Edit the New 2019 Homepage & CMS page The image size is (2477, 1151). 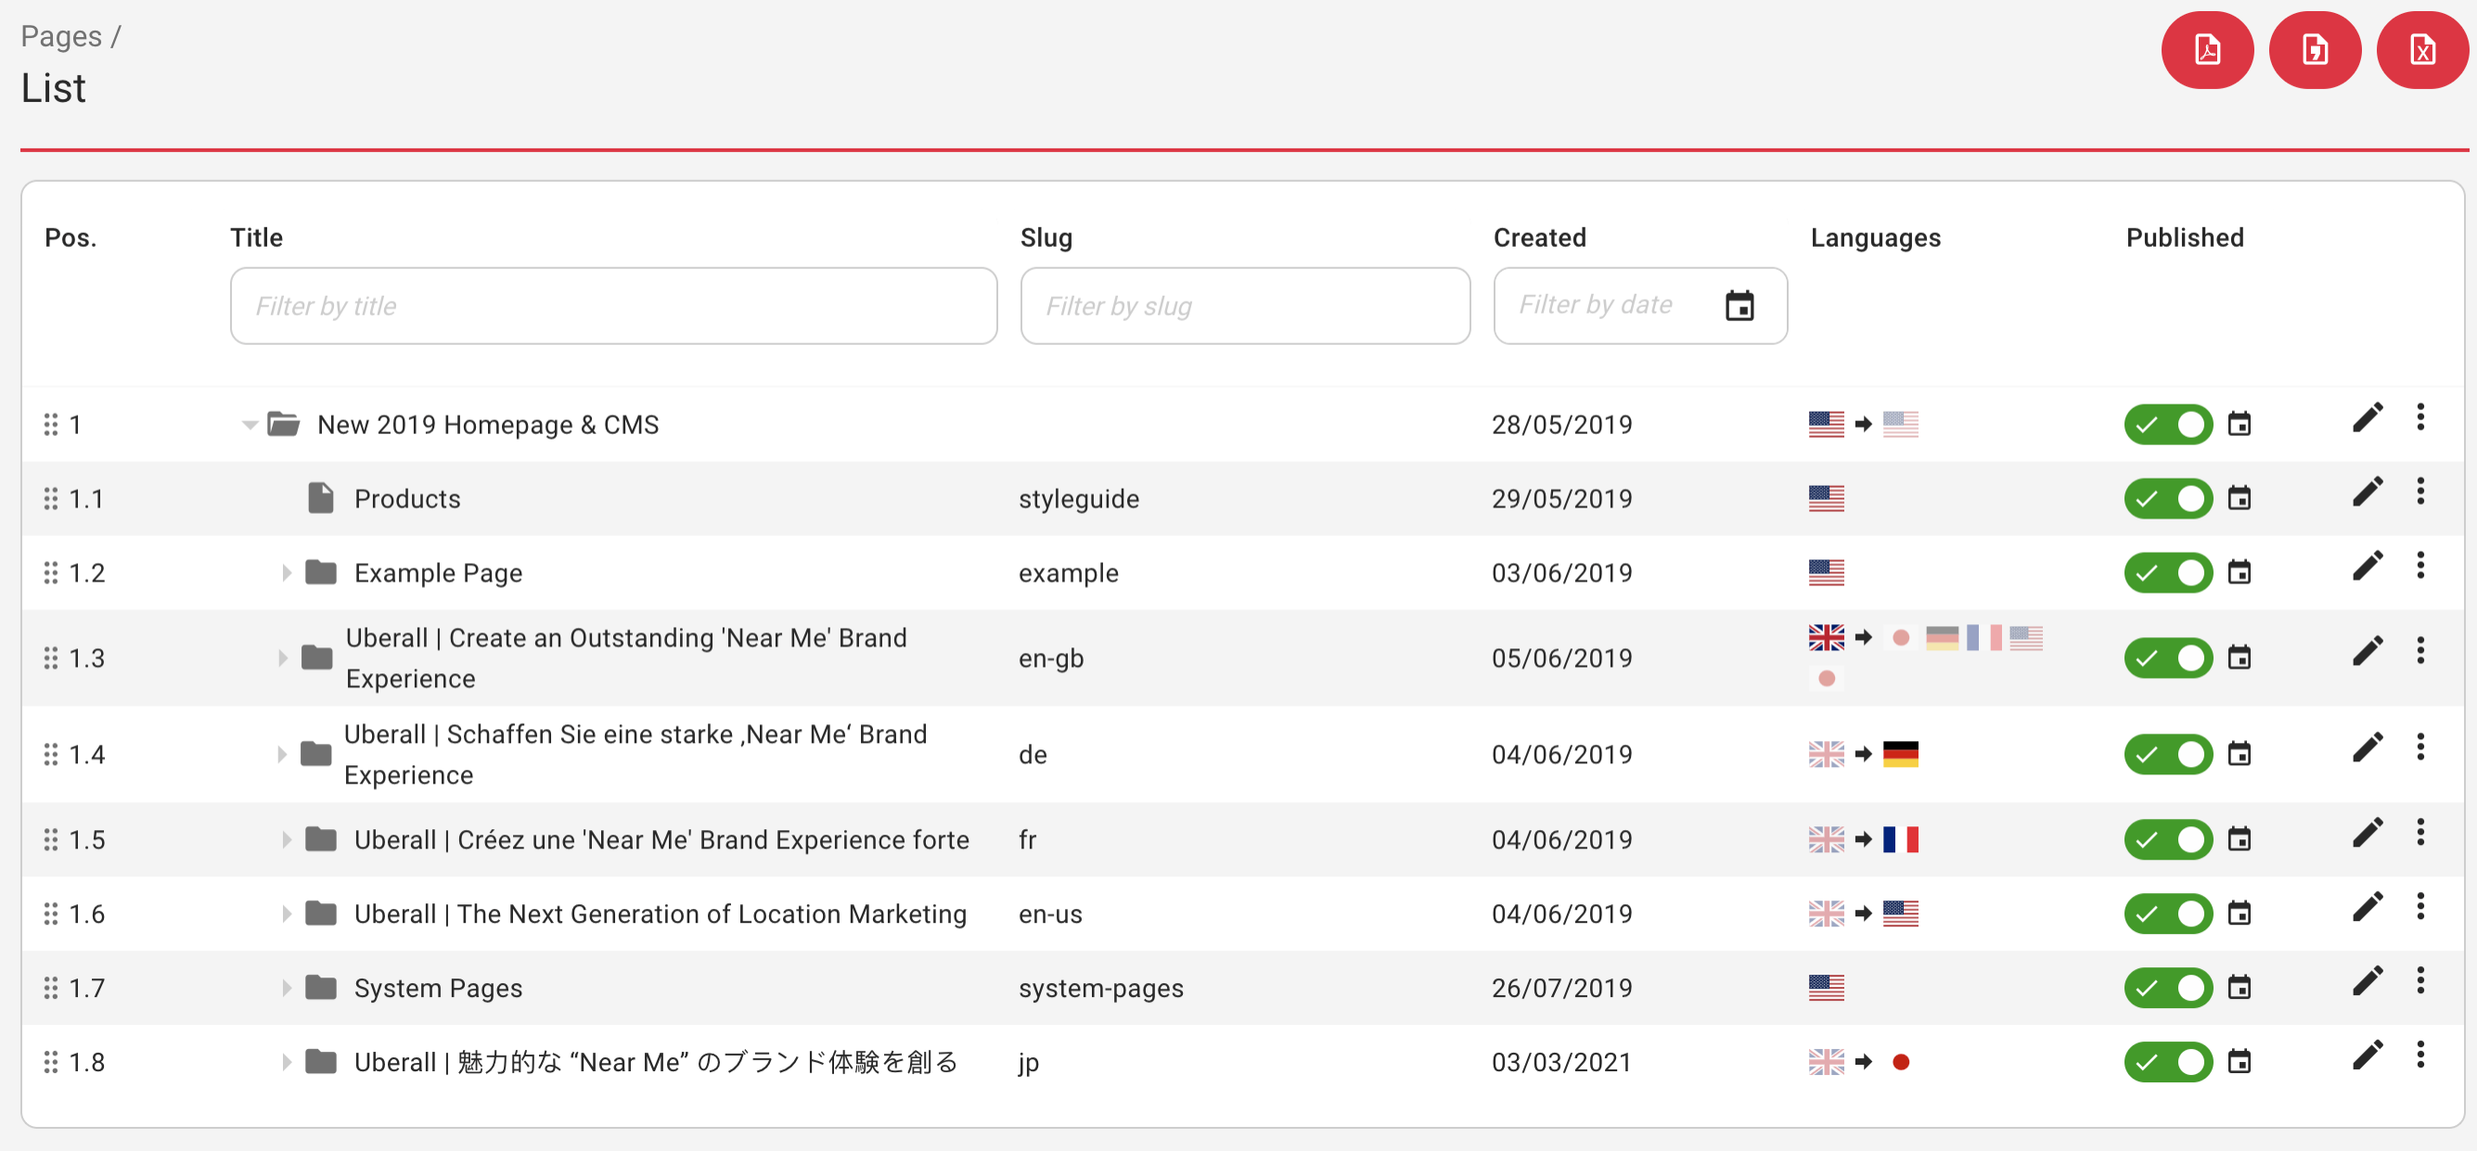point(2368,417)
